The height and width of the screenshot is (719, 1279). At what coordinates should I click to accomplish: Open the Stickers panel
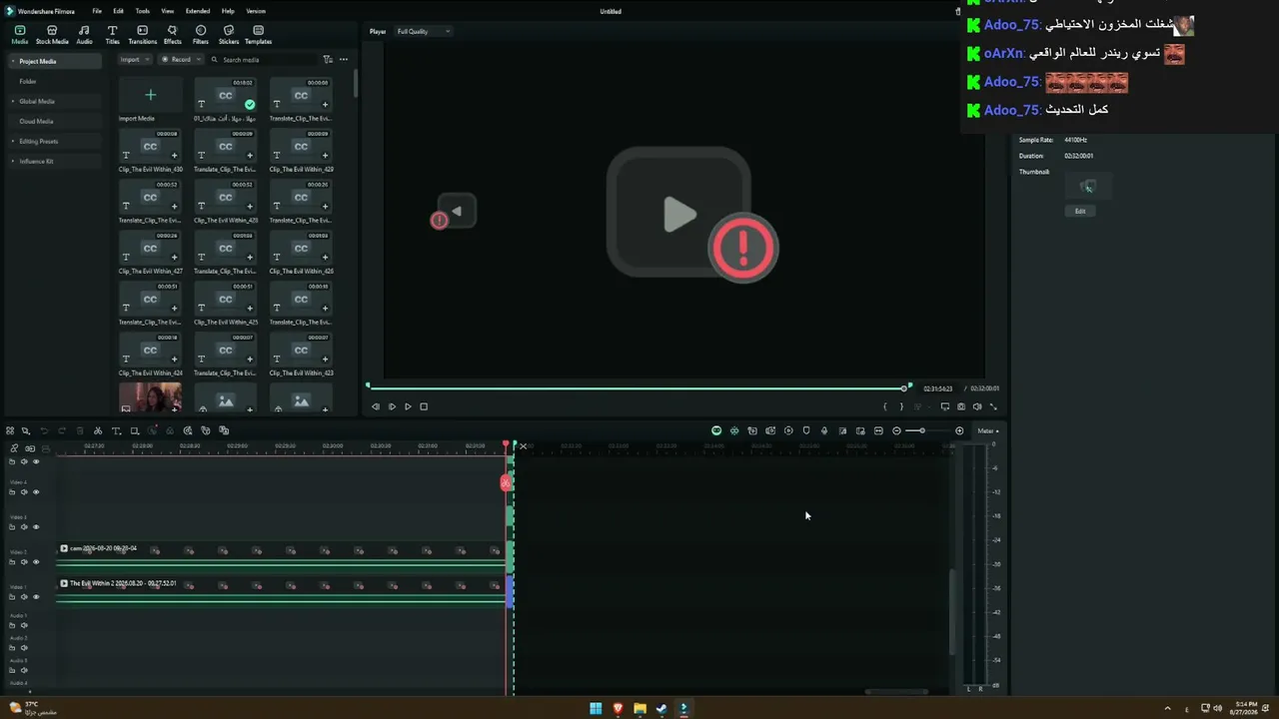pos(229,35)
